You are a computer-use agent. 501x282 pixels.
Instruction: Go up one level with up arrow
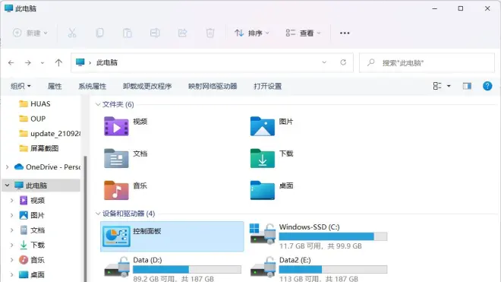[58, 63]
